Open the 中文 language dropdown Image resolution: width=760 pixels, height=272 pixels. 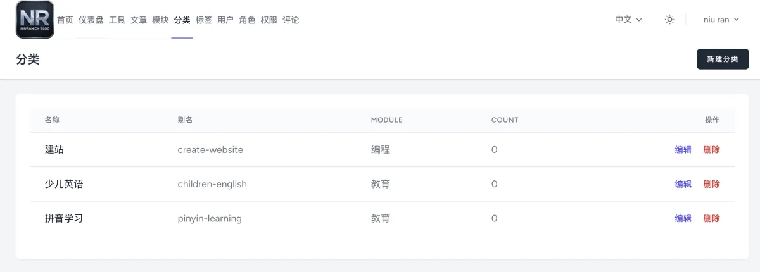pyautogui.click(x=628, y=20)
